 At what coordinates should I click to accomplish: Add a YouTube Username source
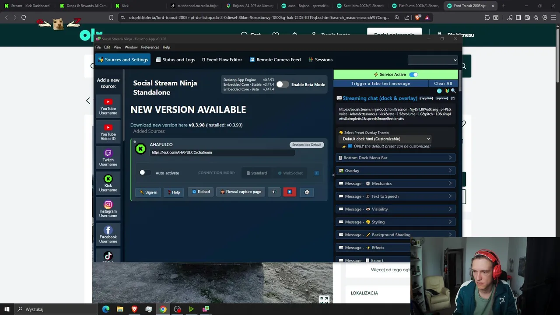pyautogui.click(x=108, y=106)
